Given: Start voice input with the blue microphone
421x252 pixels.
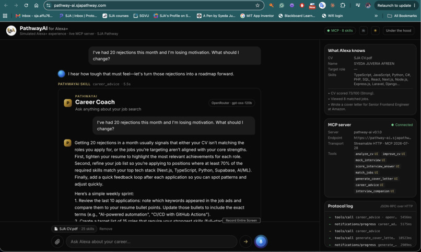Looking at the screenshot, I should (261, 242).
